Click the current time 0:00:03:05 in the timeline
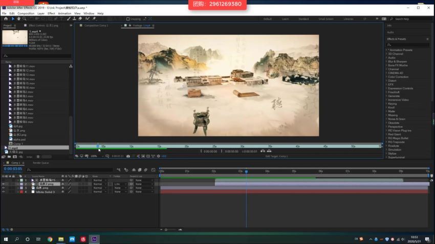 click(13, 169)
